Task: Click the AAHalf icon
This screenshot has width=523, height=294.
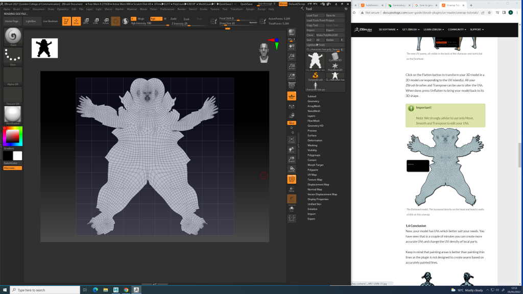Action: click(292, 77)
